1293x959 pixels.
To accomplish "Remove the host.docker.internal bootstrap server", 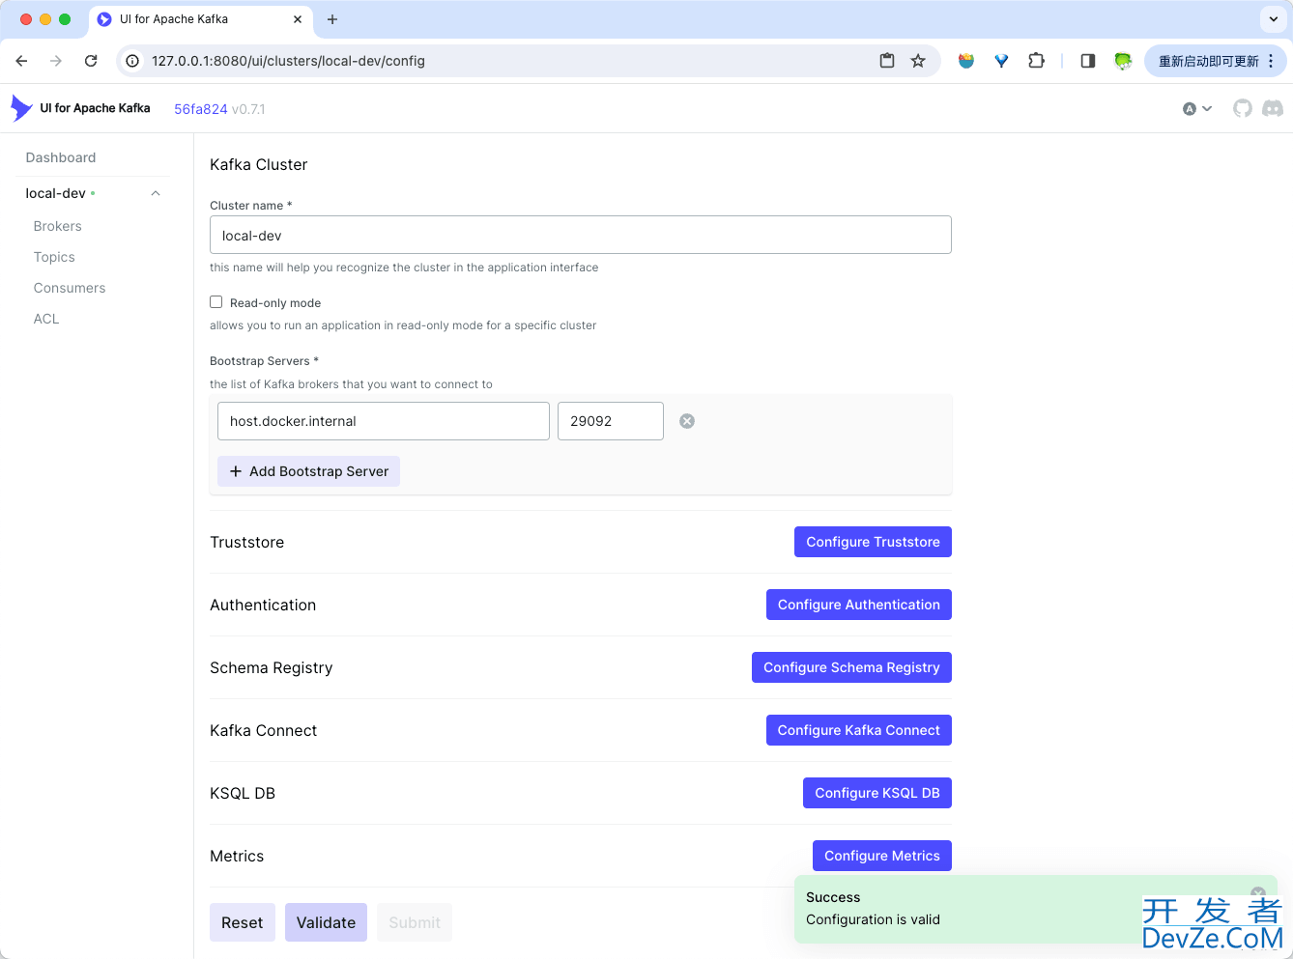I will tap(687, 421).
